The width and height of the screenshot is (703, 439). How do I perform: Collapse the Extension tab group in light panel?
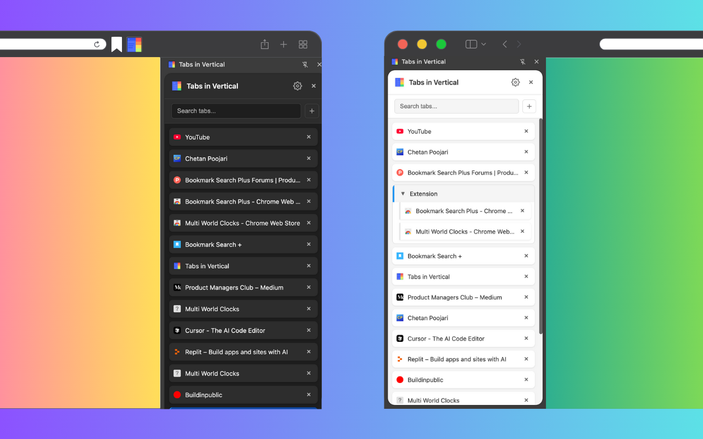pos(403,194)
